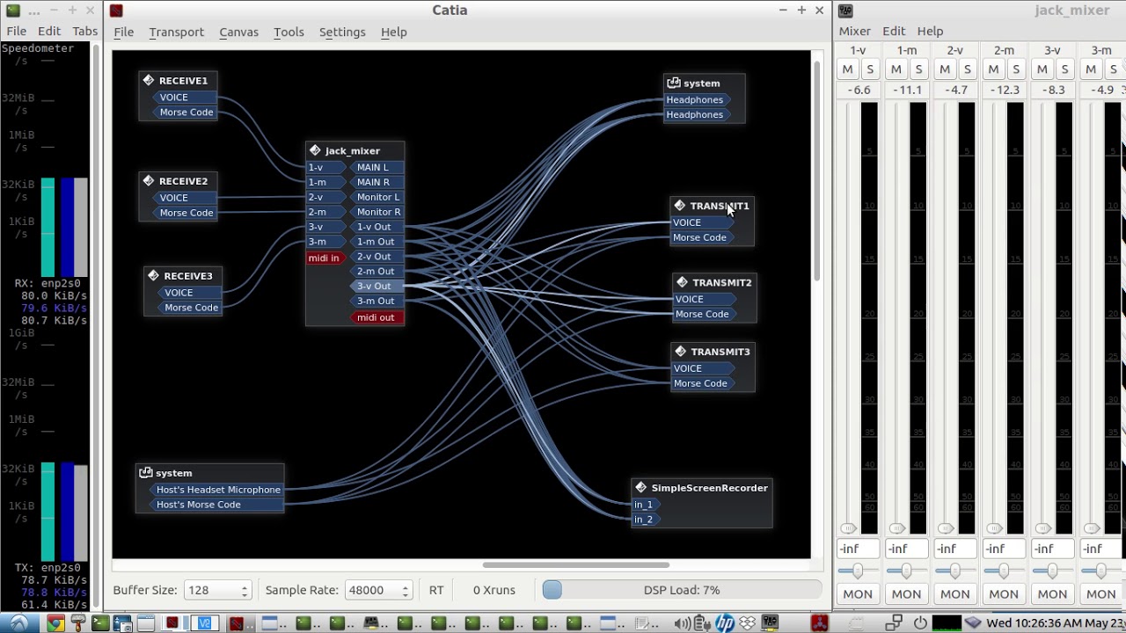This screenshot has width=1126, height=633.
Task: Click the RECEIVE3 client diamond icon
Action: point(153,276)
